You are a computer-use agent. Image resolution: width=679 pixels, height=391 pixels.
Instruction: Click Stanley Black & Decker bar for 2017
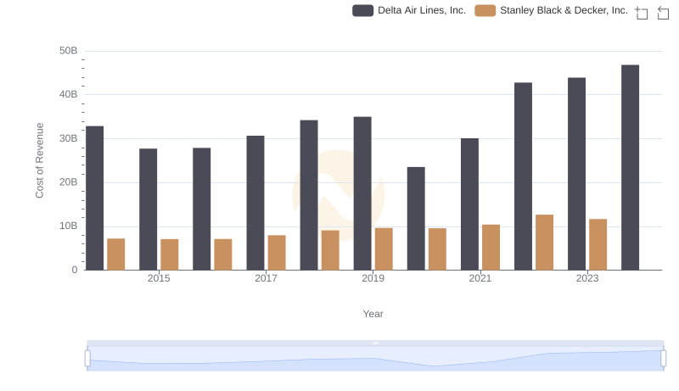[x=277, y=253]
